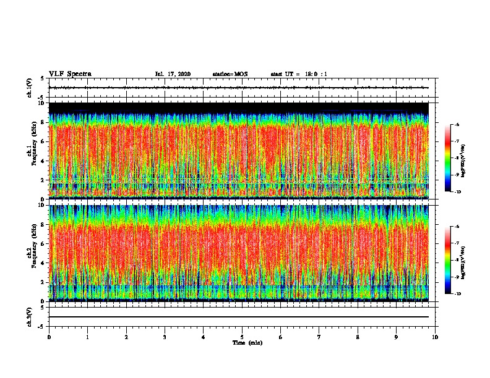This screenshot has height=378, width=490.
Task: Click the "ch.1 Frequency (kHz)" axis label
Action: pyautogui.click(x=32, y=142)
